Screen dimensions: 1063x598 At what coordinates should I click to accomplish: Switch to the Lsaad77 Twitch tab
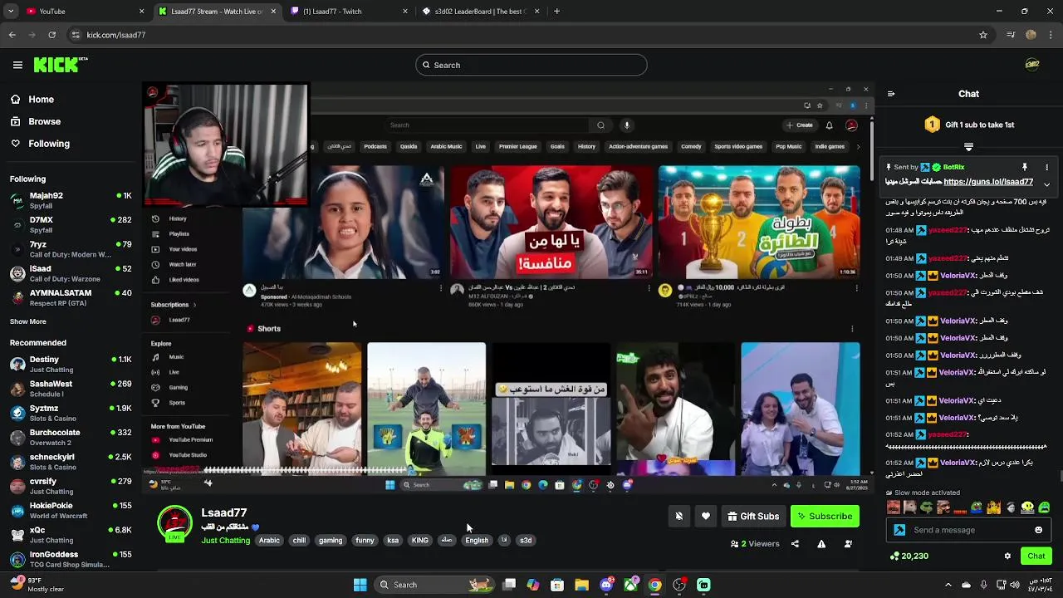click(349, 12)
